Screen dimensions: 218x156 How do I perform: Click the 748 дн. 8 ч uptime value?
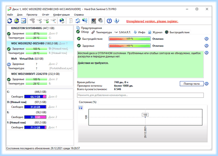click(121, 82)
